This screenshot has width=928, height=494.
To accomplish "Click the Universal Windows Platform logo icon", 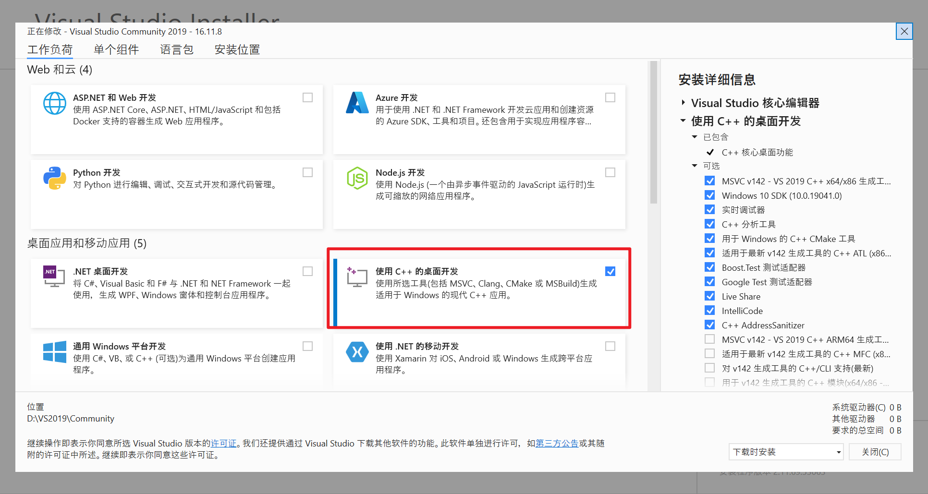I will tap(55, 352).
